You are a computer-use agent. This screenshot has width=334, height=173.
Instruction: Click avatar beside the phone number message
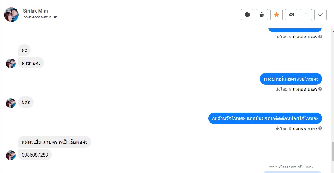11,155
